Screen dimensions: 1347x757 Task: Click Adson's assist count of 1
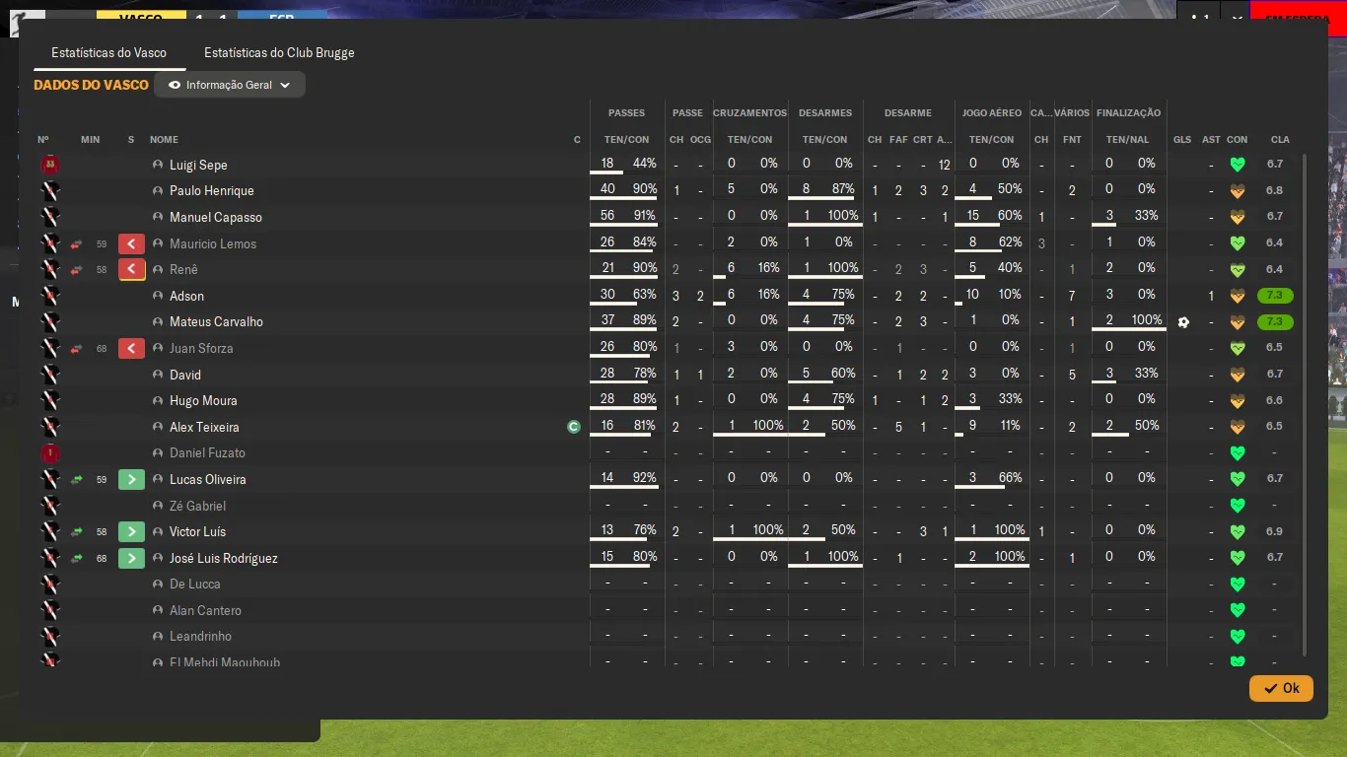(x=1211, y=296)
